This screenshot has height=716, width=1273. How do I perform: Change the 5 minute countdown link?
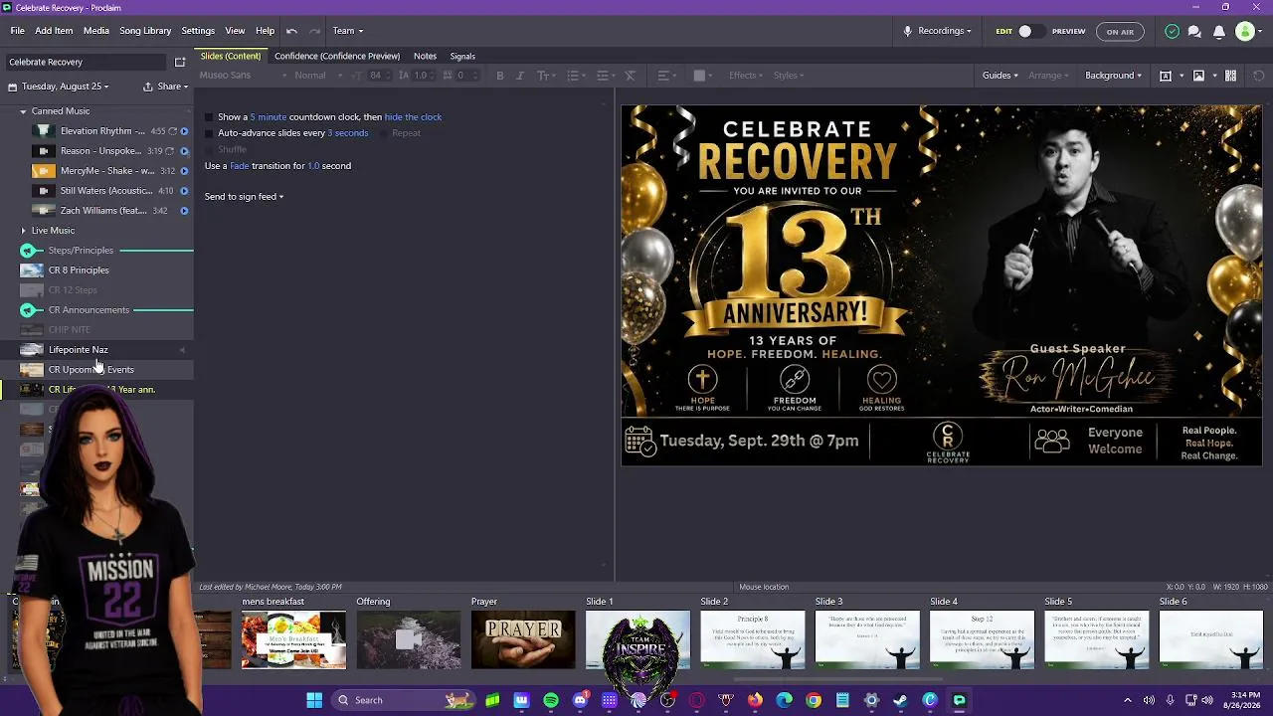(x=268, y=117)
